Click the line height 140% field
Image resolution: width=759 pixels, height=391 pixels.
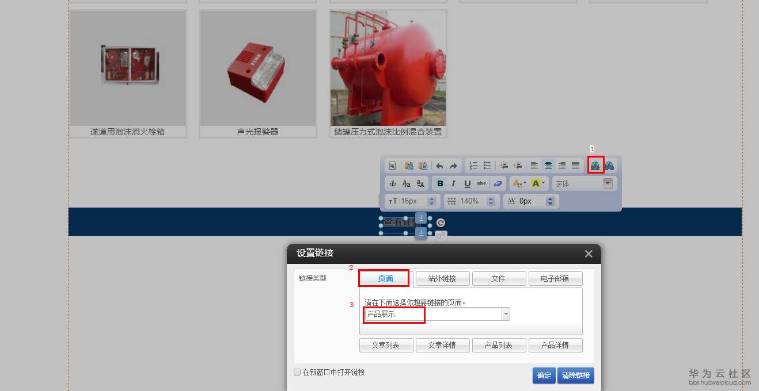472,201
